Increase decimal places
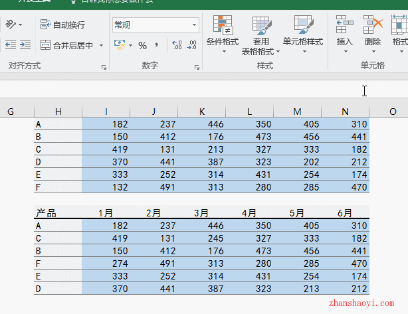The height and width of the screenshot is (314, 408). (177, 45)
